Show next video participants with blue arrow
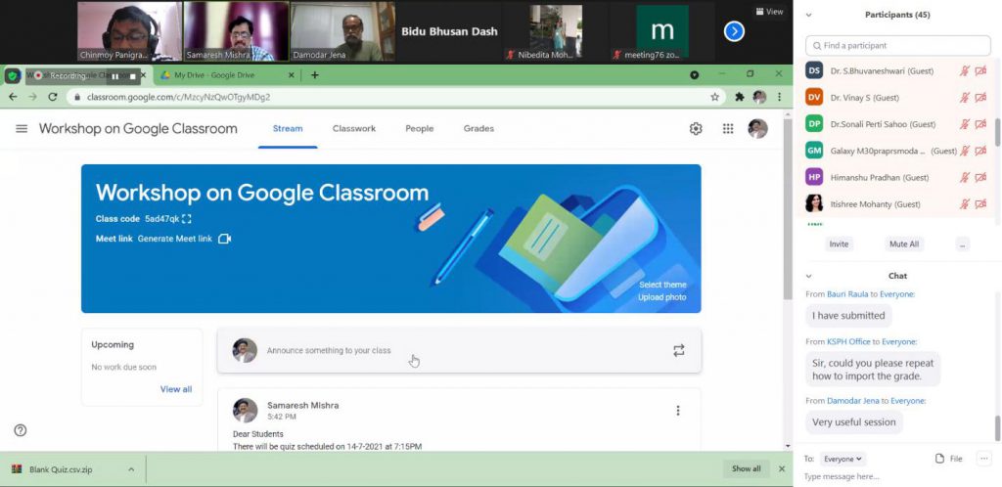Image resolution: width=1002 pixels, height=487 pixels. click(734, 31)
